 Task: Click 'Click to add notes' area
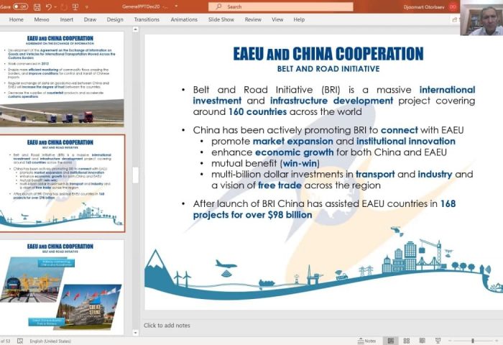point(167,326)
